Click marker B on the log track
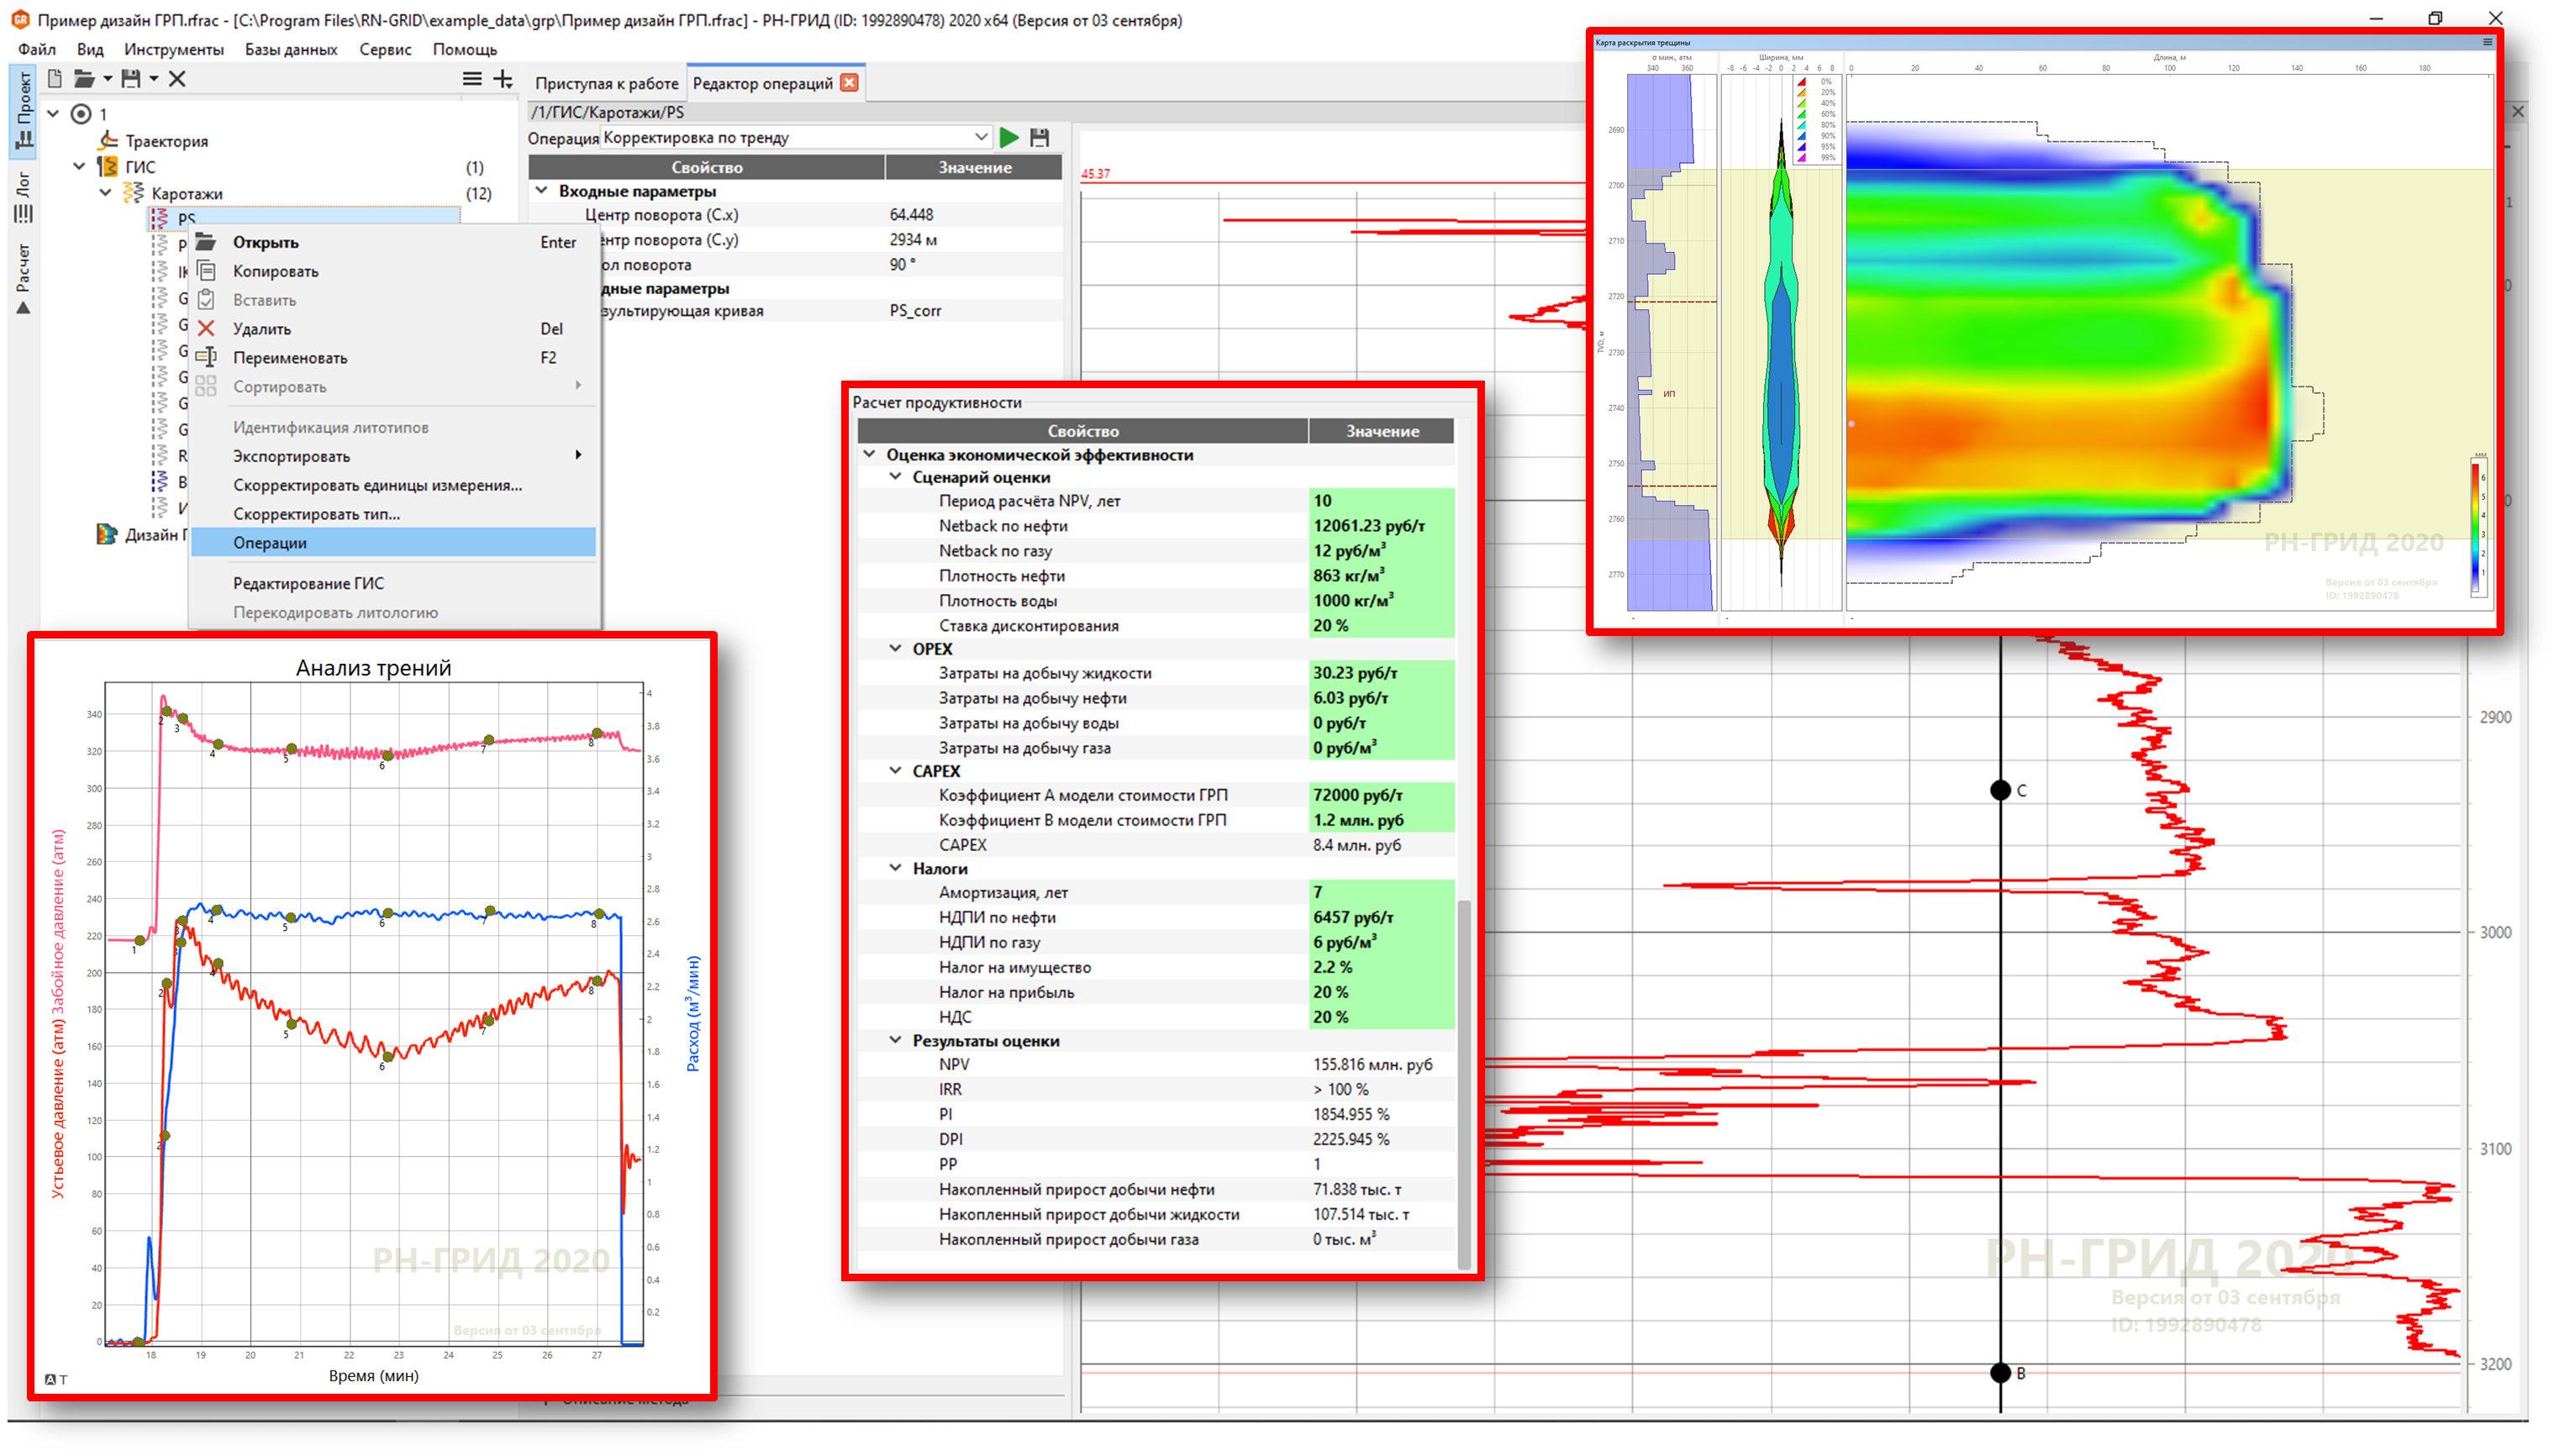 [x=2000, y=1373]
